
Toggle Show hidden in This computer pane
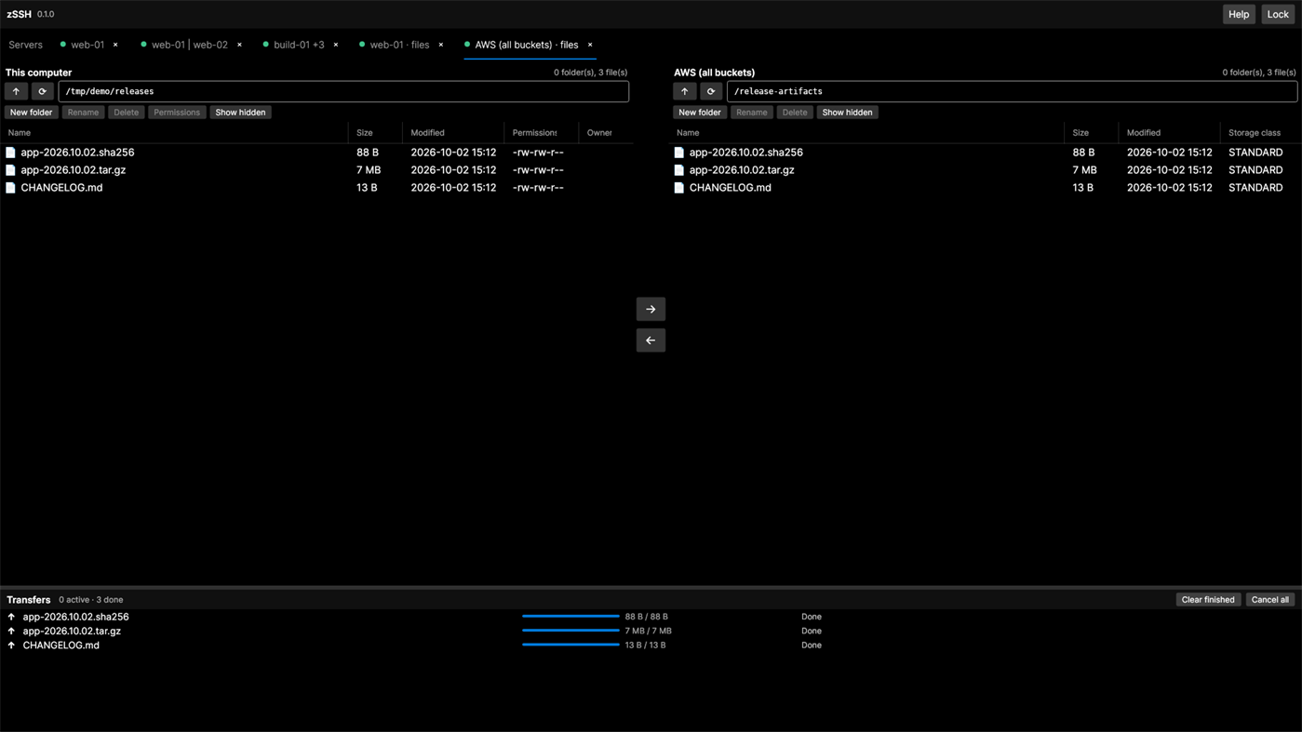[240, 113]
